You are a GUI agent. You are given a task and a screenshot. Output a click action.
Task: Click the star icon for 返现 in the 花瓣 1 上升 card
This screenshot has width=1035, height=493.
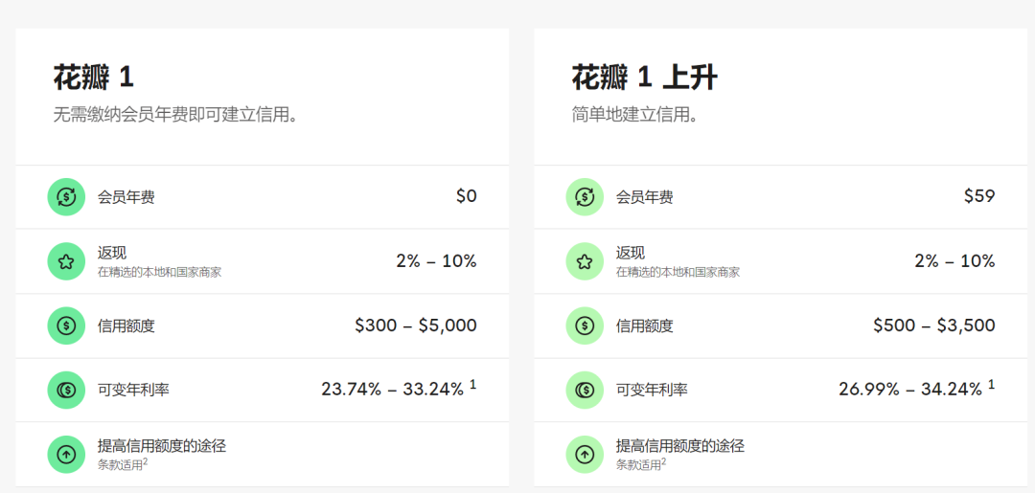[x=585, y=261]
